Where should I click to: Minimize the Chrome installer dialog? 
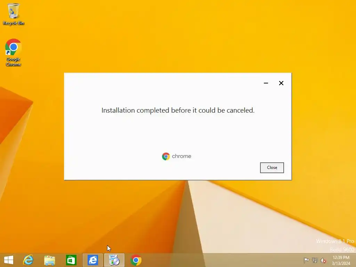coord(266,83)
